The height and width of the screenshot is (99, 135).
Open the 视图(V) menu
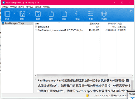tap(38, 7)
